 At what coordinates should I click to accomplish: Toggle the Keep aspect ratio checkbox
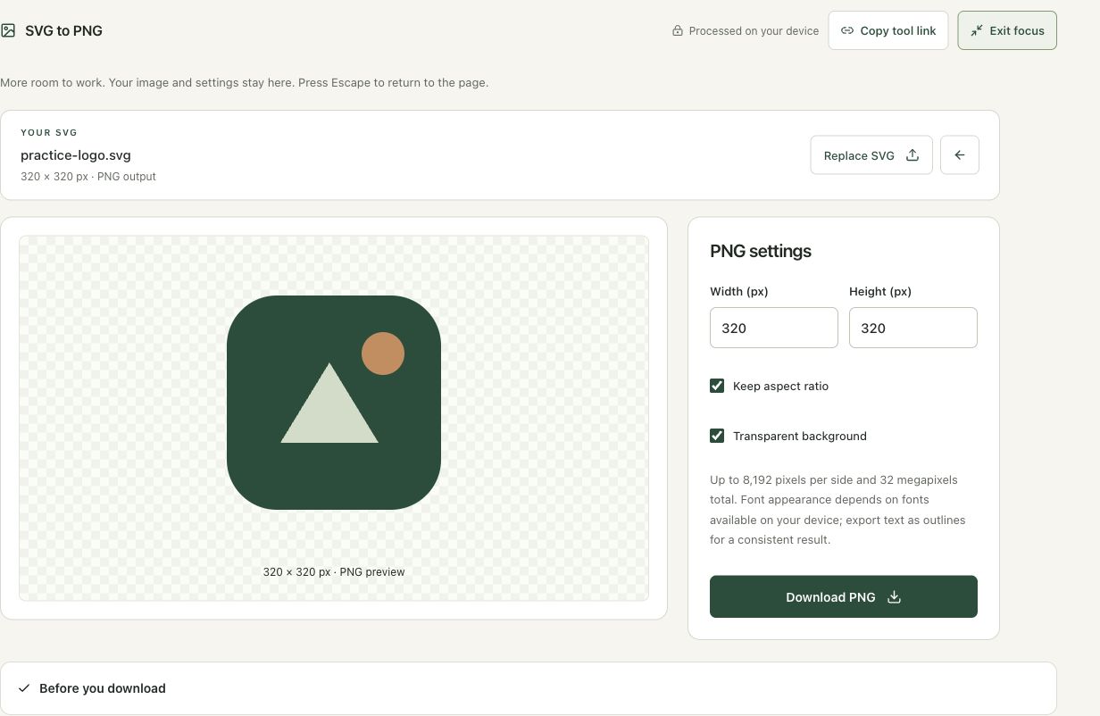coord(717,386)
